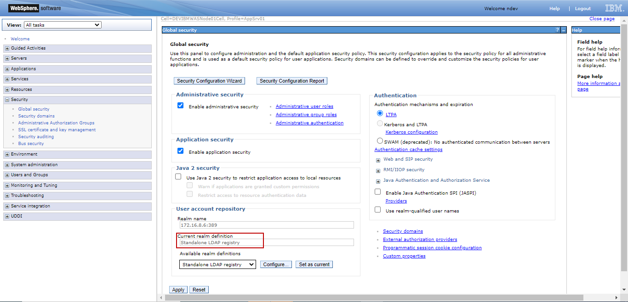Expand the Services navigation section
The image size is (628, 302).
coord(7,79)
